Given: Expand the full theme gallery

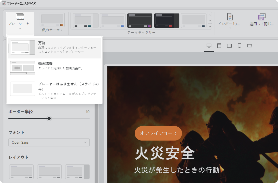Looking at the screenshot, I should (x=210, y=26).
